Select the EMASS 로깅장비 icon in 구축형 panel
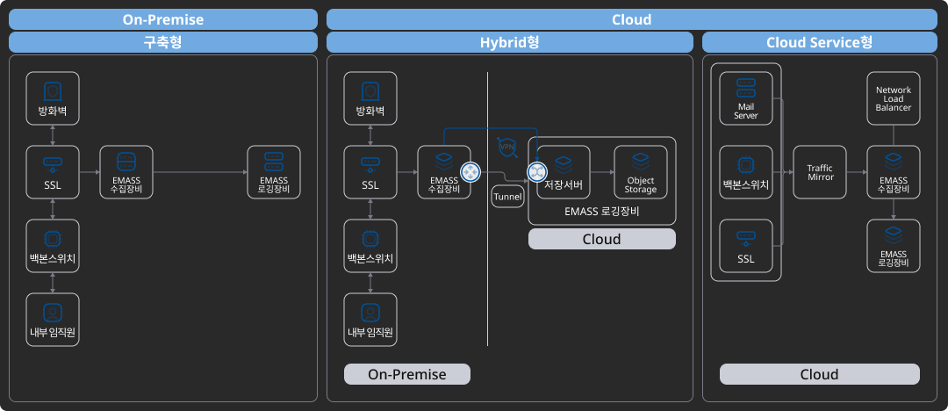 coord(273,162)
